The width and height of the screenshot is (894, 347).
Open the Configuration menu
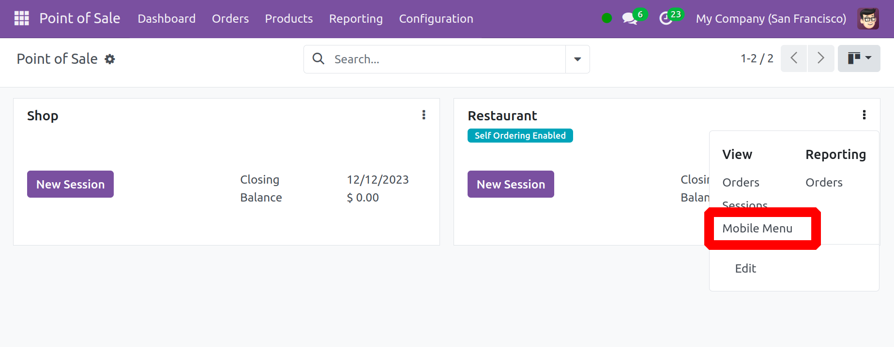(436, 19)
